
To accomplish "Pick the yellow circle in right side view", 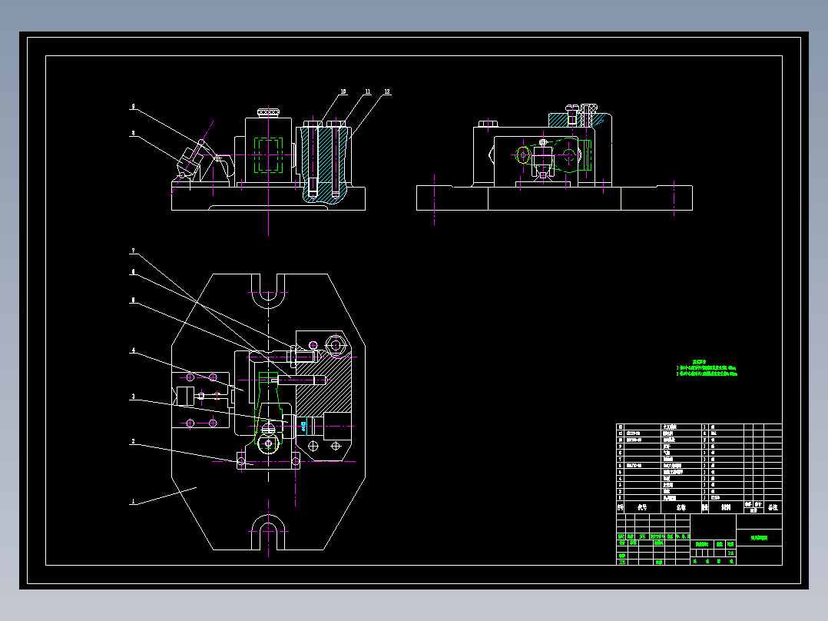I will coord(523,155).
